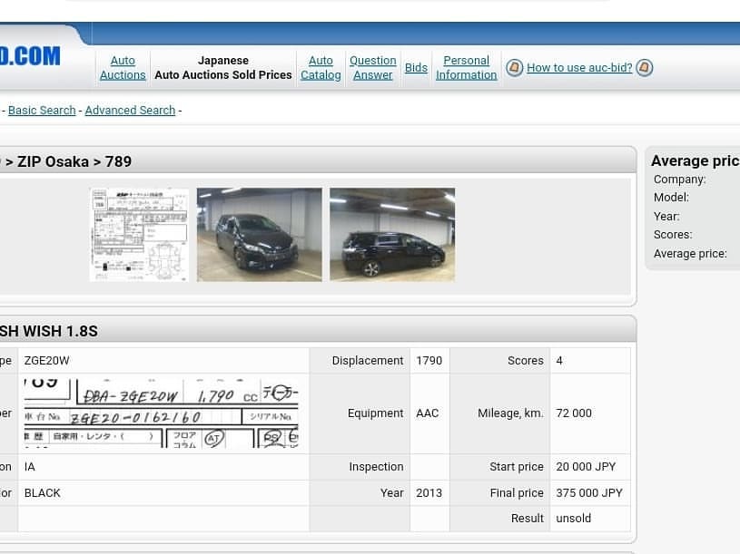Click the handwritten chassis number image
Viewport: 740px width, 554px height.
(162, 413)
